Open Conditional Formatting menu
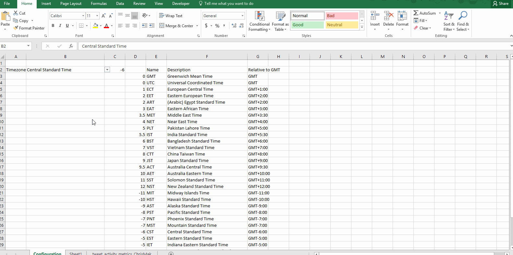Viewport: 513px width, 255px height. click(x=259, y=21)
